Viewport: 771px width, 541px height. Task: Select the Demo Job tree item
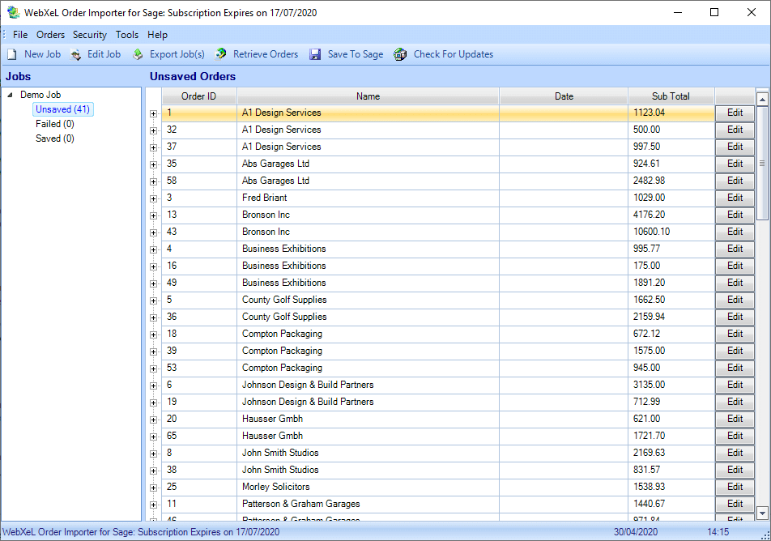40,95
